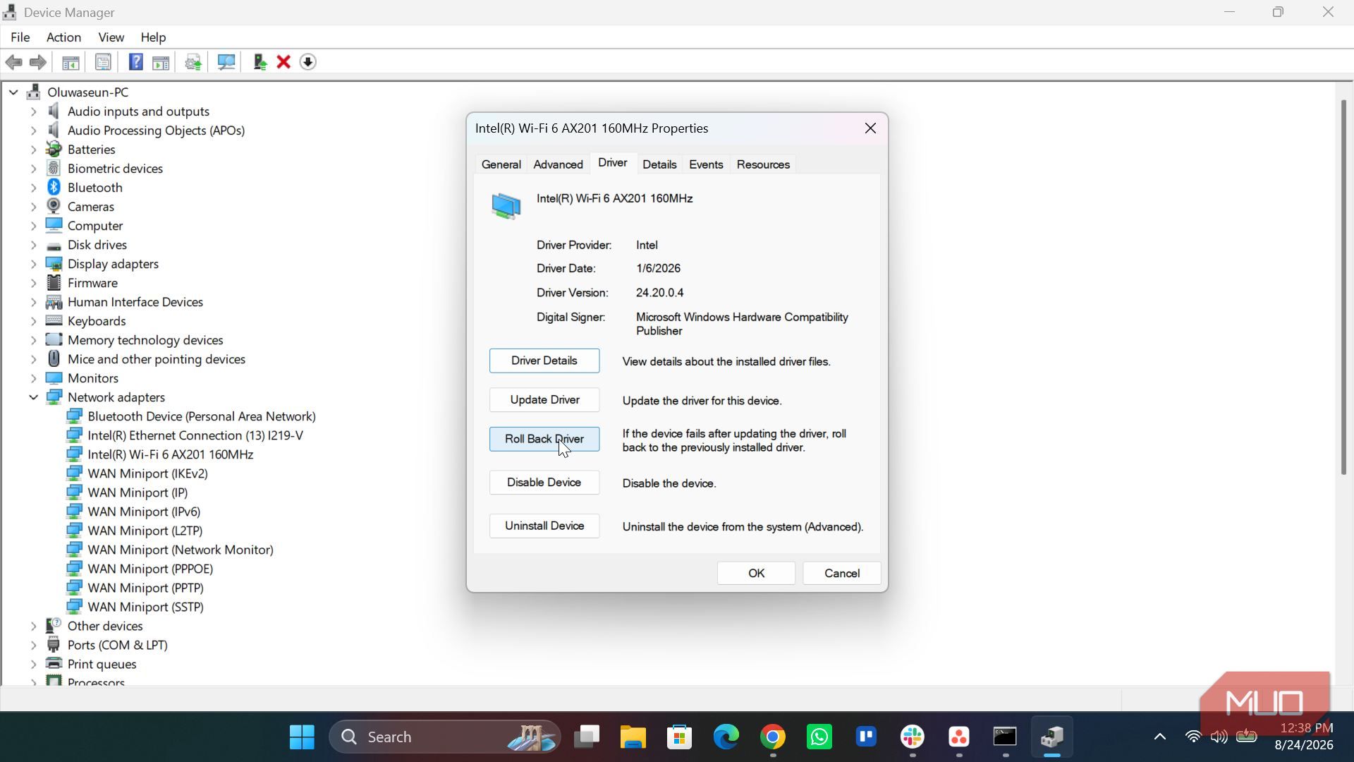
Task: Select the Print queues category
Action: click(x=102, y=664)
